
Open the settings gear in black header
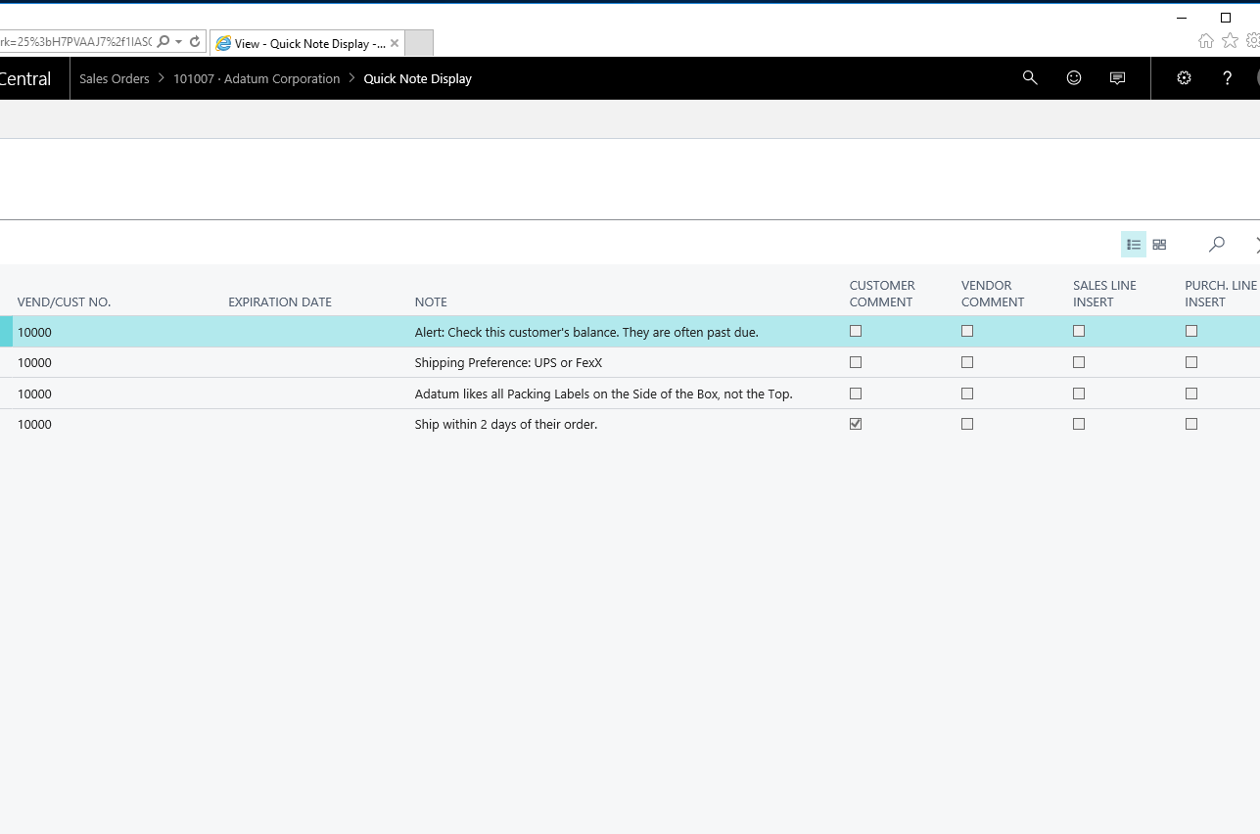1184,78
